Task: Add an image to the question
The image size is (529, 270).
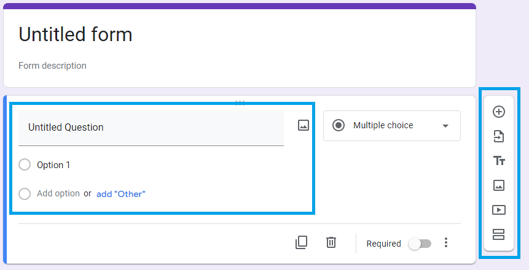Action: pos(303,125)
